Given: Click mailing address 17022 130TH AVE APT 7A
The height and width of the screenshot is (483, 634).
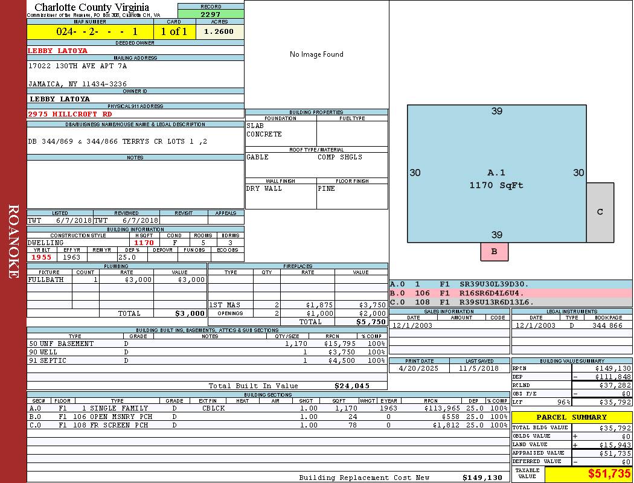Looking at the screenshot, I should pyautogui.click(x=77, y=65).
